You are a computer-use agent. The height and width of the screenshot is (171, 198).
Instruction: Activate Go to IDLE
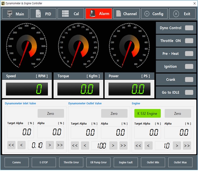pyautogui.click(x=189, y=92)
